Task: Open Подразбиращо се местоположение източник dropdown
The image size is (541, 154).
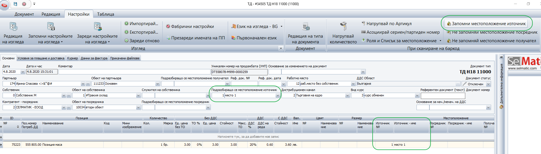Action: tap(278, 96)
